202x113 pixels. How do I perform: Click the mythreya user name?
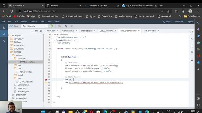[166, 22]
